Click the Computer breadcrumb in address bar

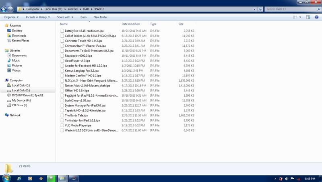tap(33, 9)
